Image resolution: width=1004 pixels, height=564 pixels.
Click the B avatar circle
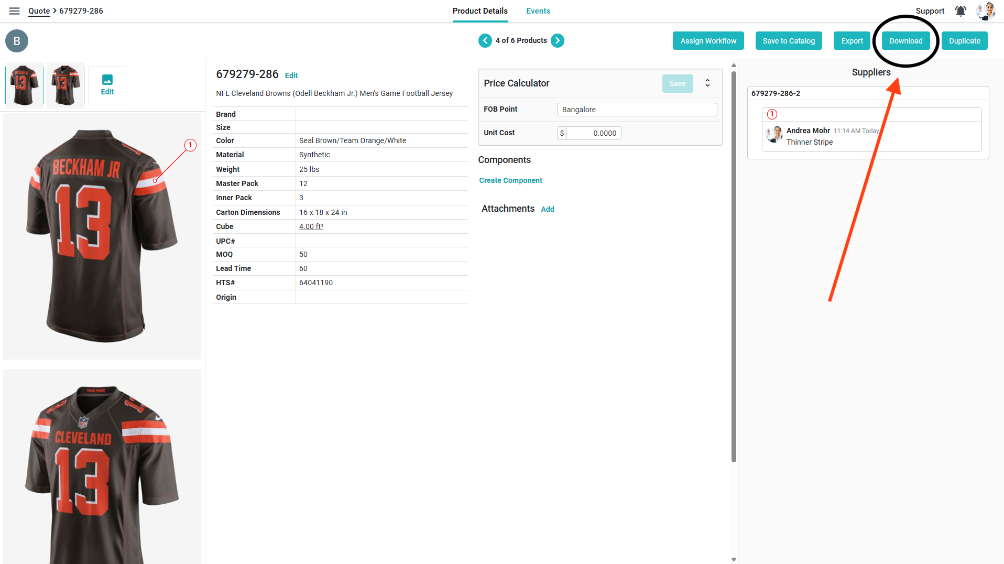17,41
